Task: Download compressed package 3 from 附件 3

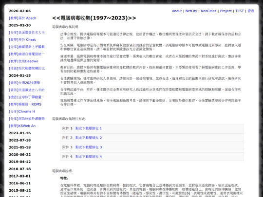Action: 89,147
